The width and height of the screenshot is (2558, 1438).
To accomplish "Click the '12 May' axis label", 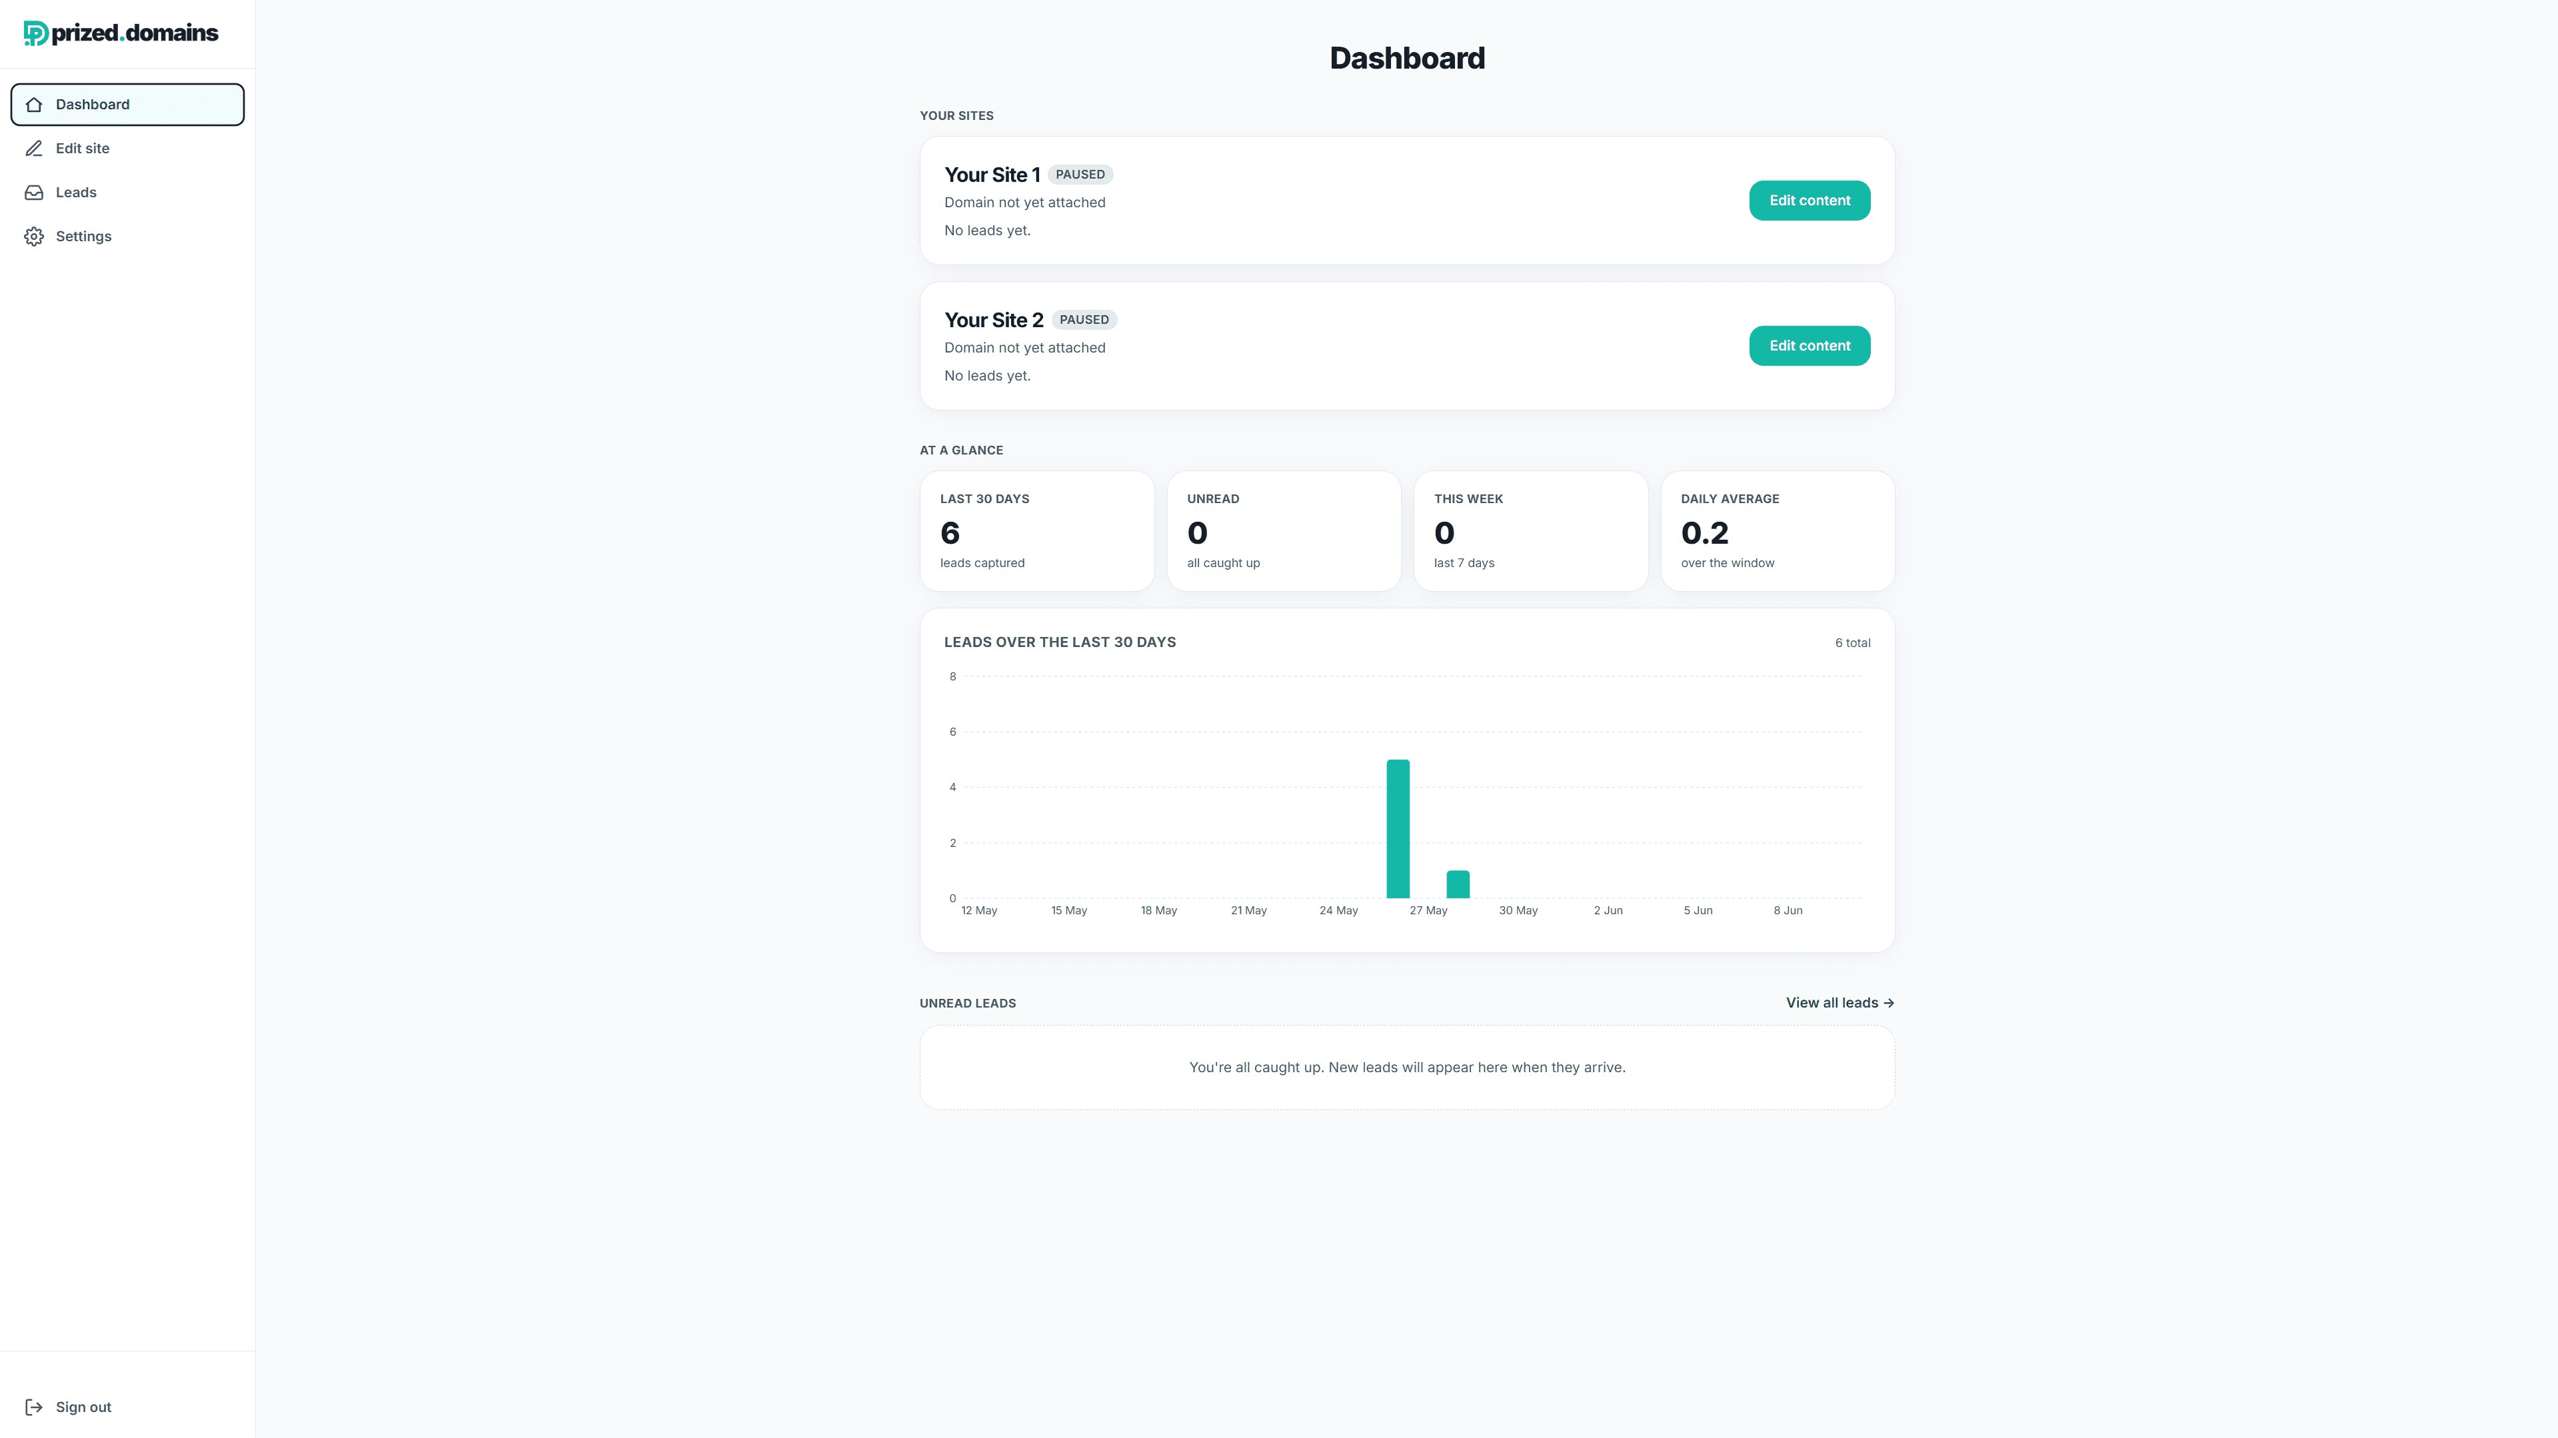I will (x=979, y=911).
